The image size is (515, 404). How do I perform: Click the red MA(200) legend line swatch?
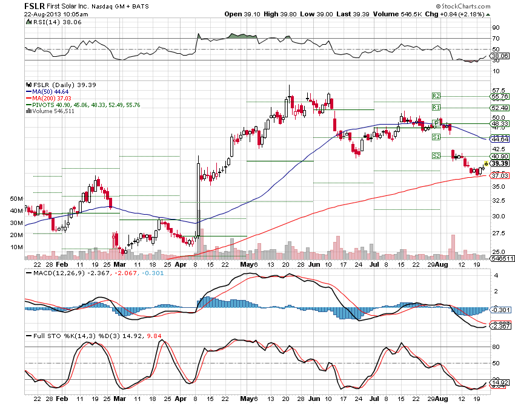tap(28, 99)
